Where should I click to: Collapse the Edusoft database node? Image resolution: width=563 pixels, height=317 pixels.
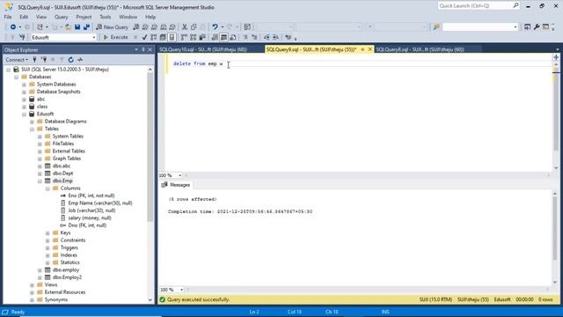(x=24, y=114)
